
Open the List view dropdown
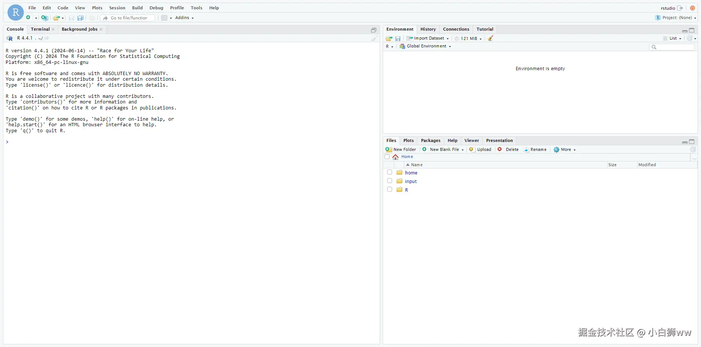click(x=673, y=38)
